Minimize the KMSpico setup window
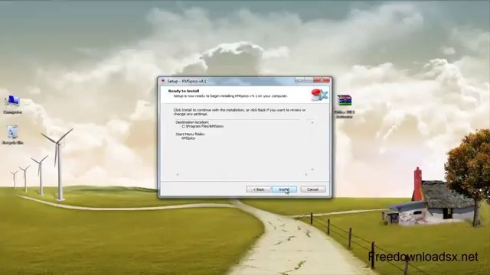 (299, 80)
